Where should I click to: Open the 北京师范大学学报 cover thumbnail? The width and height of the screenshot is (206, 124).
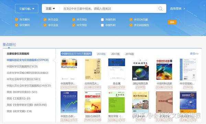(93, 69)
